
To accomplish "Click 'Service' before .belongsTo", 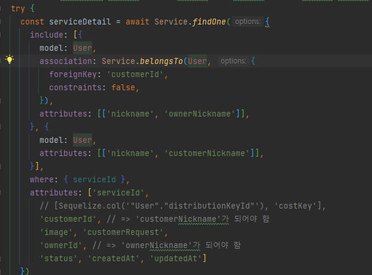I will [118, 61].
